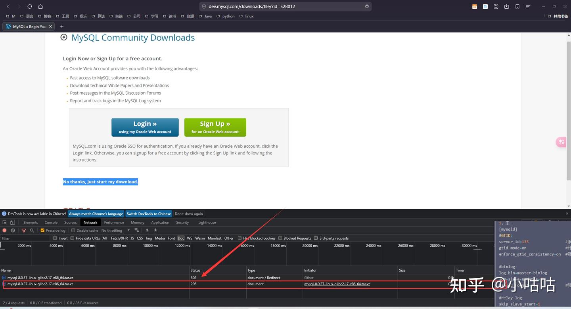Screen dimensions: 571x309
Task: Click the shield site-info icon in address bar
Action: coord(204,6)
